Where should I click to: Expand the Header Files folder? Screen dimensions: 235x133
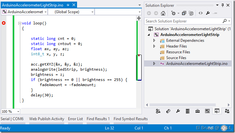(154, 46)
